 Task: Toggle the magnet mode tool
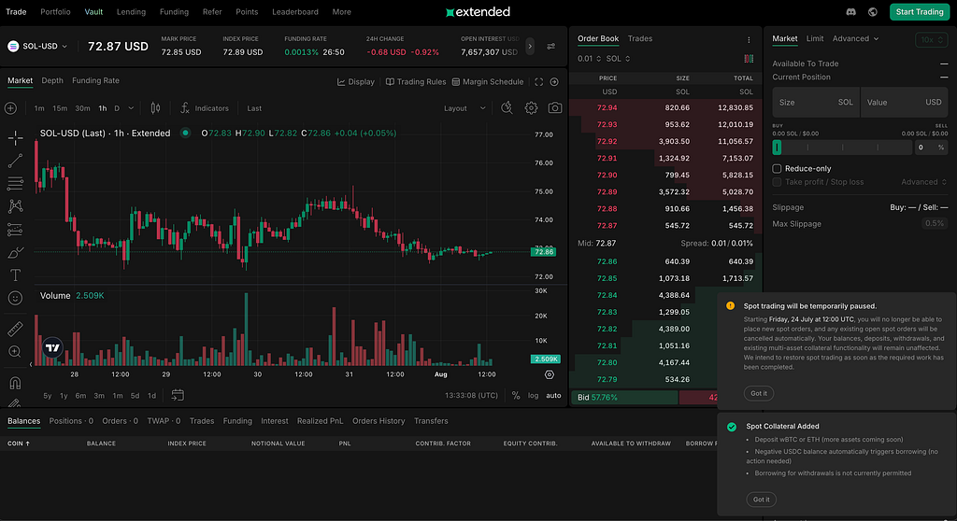coord(15,383)
